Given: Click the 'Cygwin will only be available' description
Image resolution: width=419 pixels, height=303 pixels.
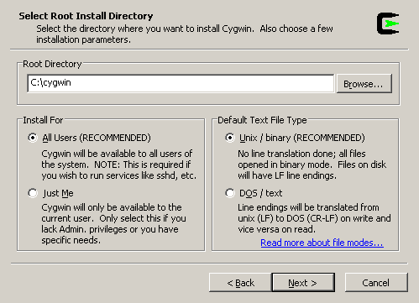Looking at the screenshot, I should [113, 223].
